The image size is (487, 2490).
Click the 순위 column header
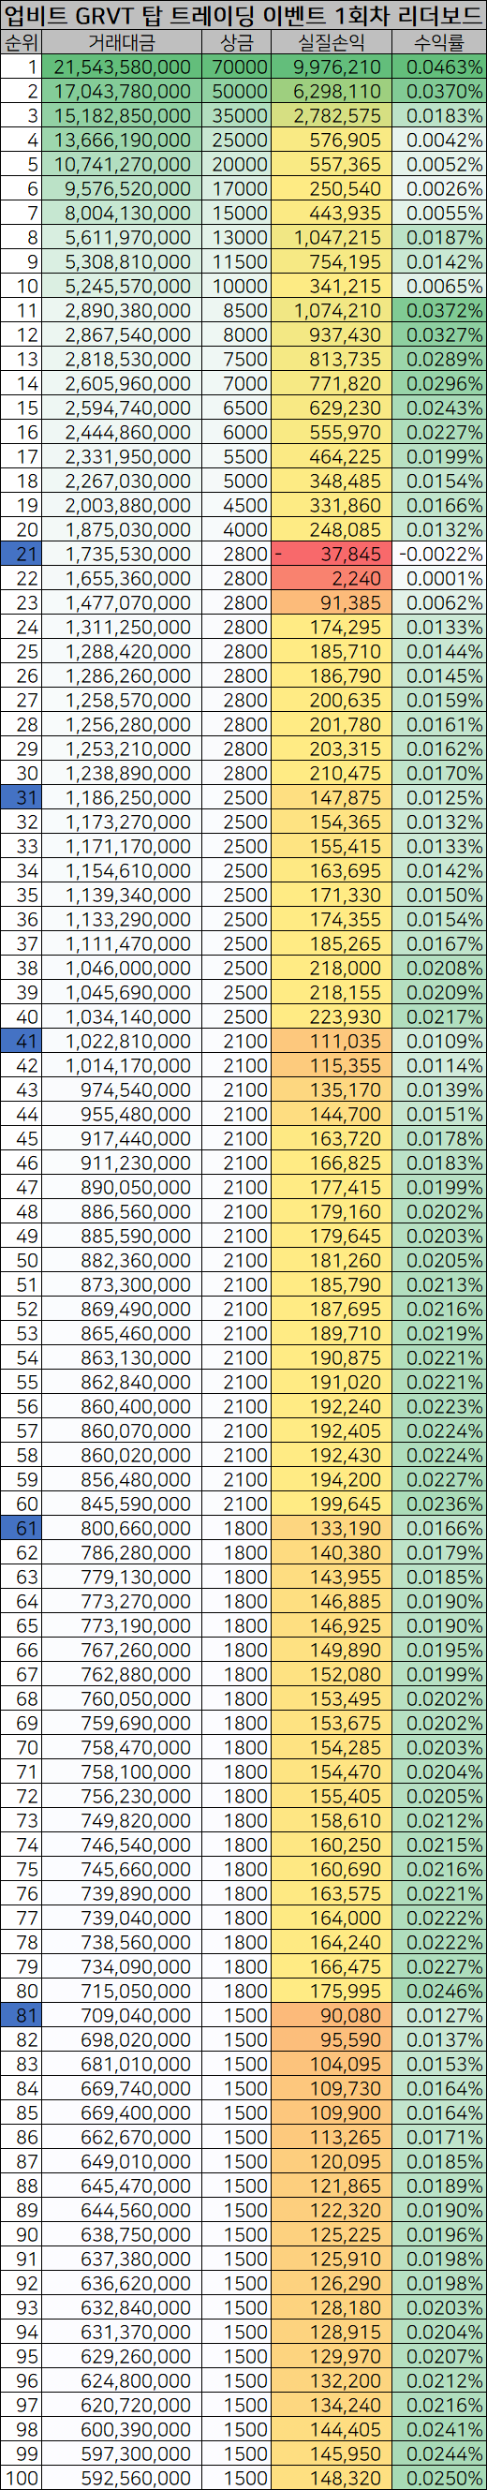point(21,42)
